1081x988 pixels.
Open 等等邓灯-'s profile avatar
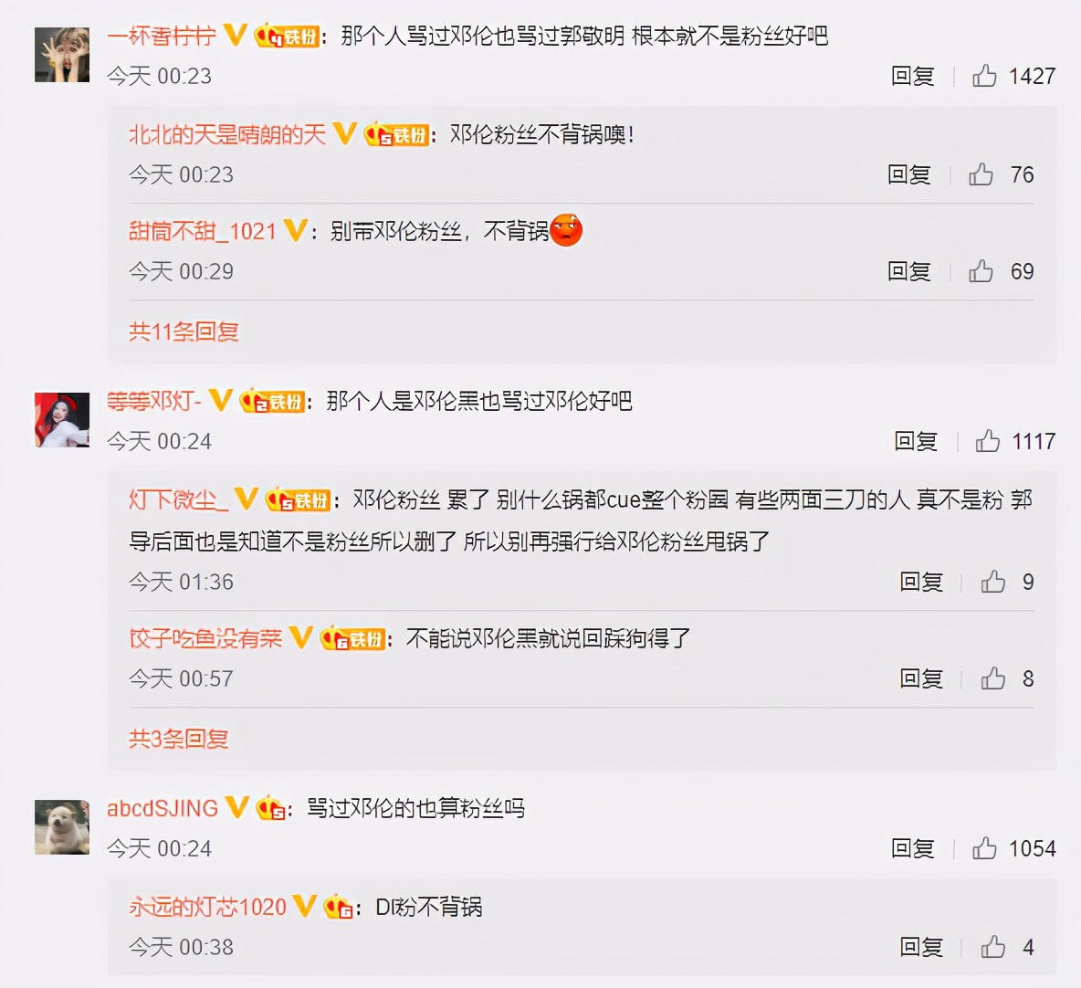62,420
